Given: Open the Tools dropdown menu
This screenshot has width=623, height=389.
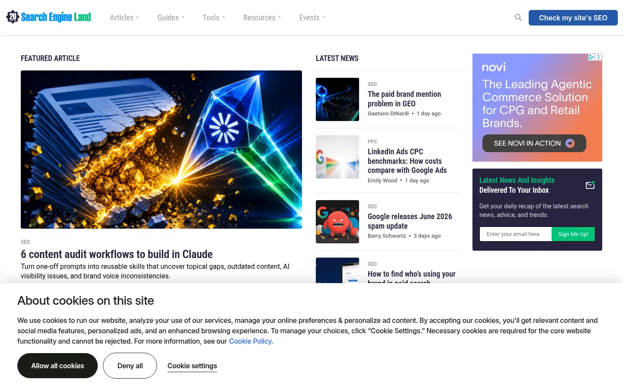Looking at the screenshot, I should coord(214,18).
